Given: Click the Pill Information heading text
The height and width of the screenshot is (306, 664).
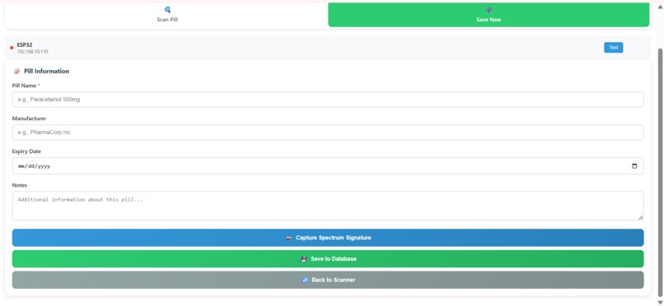Looking at the screenshot, I should point(47,72).
